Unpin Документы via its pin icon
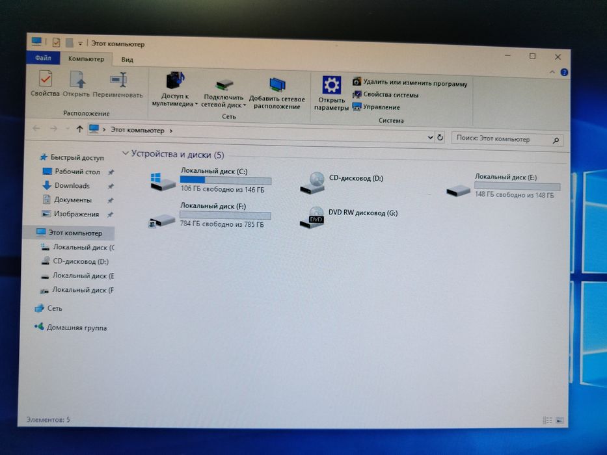607x455 pixels. (111, 200)
